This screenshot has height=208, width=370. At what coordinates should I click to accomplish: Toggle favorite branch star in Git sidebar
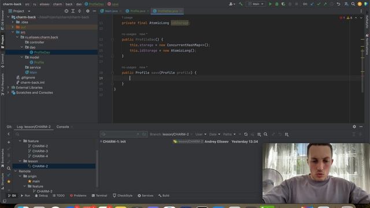point(9,181)
